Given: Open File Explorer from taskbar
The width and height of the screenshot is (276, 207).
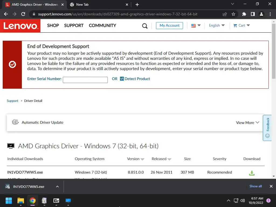Looking at the screenshot, I should click(x=20, y=201).
